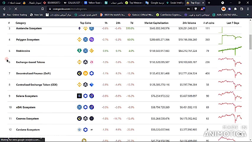Sort by Market Capitalization column
The image size is (252, 142).
(156, 23)
